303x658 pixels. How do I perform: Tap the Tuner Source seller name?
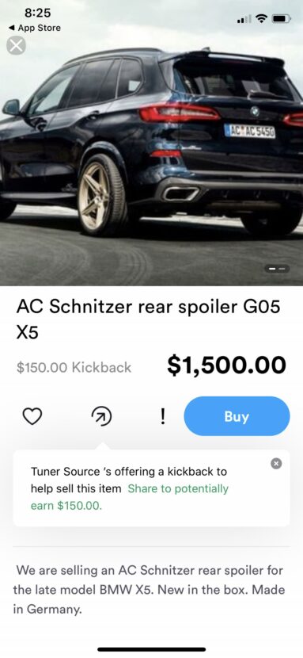click(x=59, y=471)
